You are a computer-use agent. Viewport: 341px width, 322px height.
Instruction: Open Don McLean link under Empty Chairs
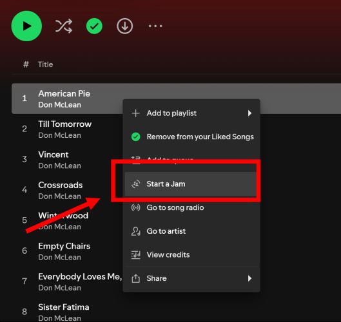tap(59, 258)
